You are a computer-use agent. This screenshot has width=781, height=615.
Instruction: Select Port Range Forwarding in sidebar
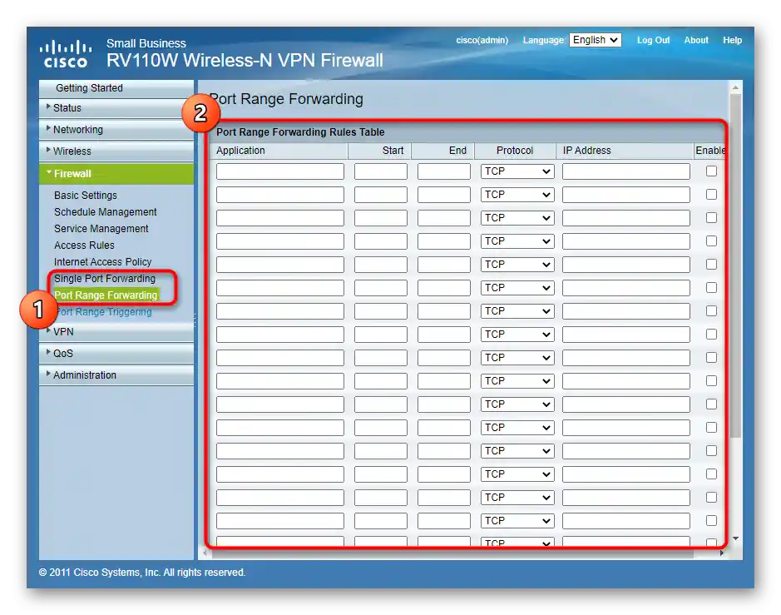[x=106, y=295]
